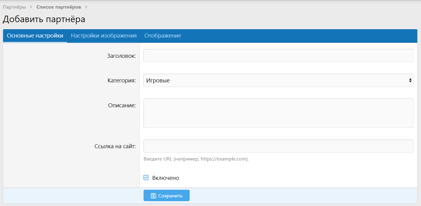The width and height of the screenshot is (421, 206).
Task: Click the Включено label text
Action: pos(166,178)
